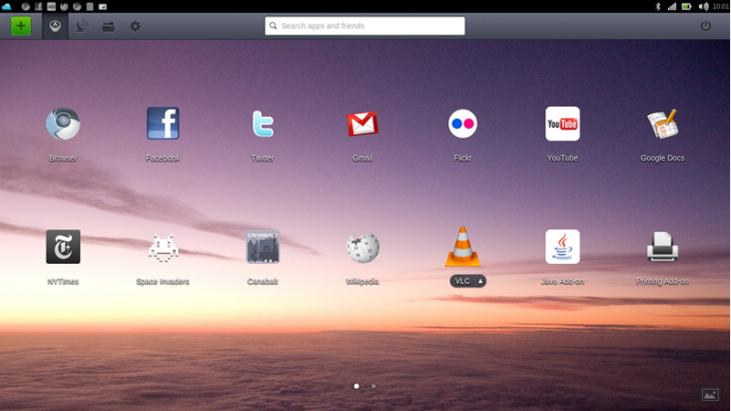
Task: Launch the Facebook app icon
Action: [x=162, y=123]
